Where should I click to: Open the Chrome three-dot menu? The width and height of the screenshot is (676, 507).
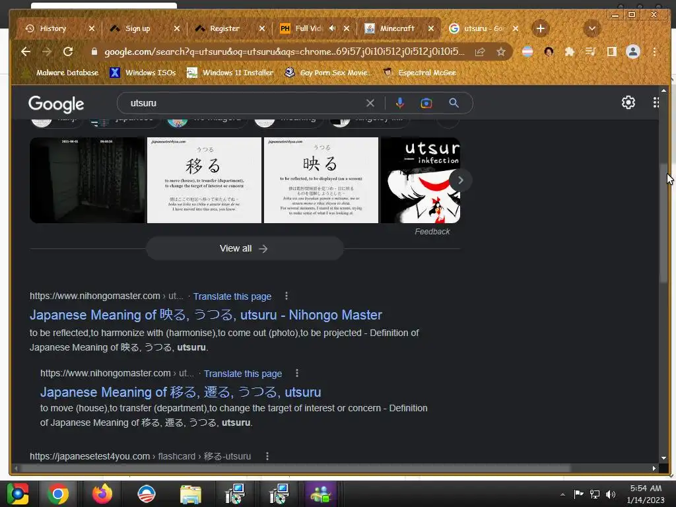point(654,51)
